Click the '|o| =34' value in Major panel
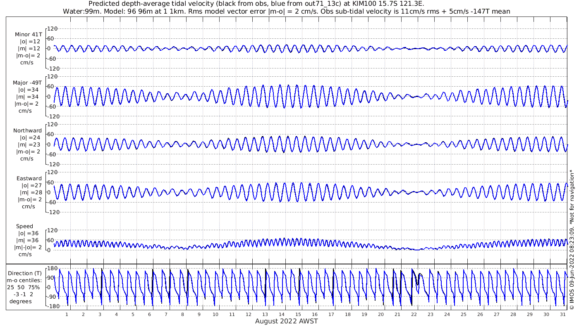Screen dimensions: 579x330 (29, 90)
